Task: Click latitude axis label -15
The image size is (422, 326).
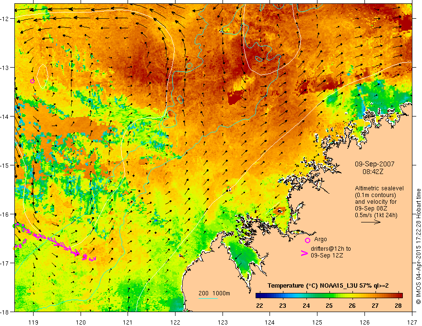Action: pos(5,165)
